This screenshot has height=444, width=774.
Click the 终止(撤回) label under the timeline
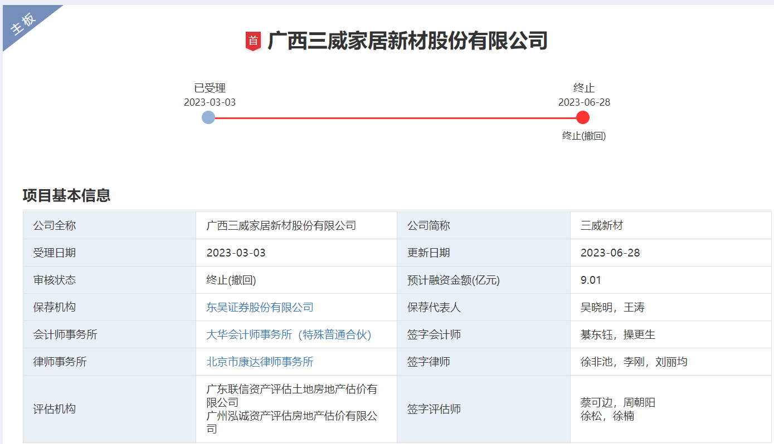click(x=583, y=136)
